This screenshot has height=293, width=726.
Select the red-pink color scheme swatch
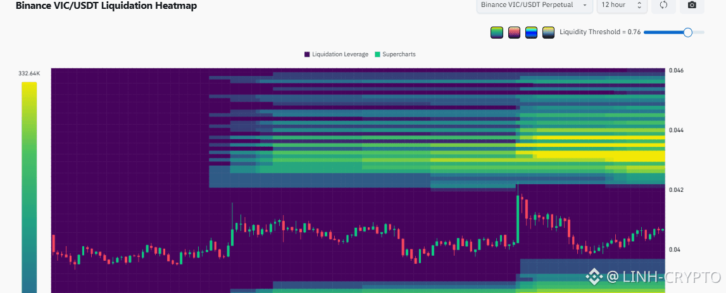(x=514, y=32)
